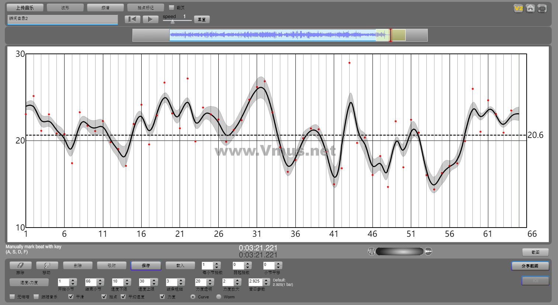Image resolution: width=558 pixels, height=305 pixels.
Task: Click the track name field 瞬间自录2
Action: (62, 19)
